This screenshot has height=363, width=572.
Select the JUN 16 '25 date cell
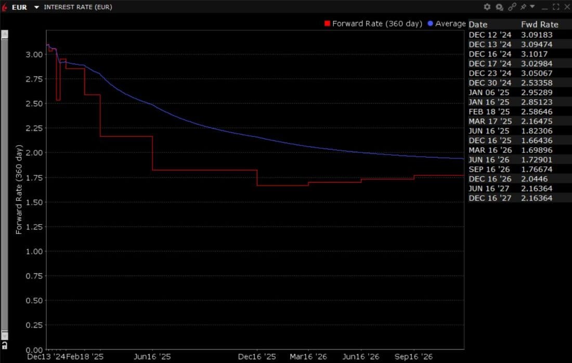click(x=489, y=131)
